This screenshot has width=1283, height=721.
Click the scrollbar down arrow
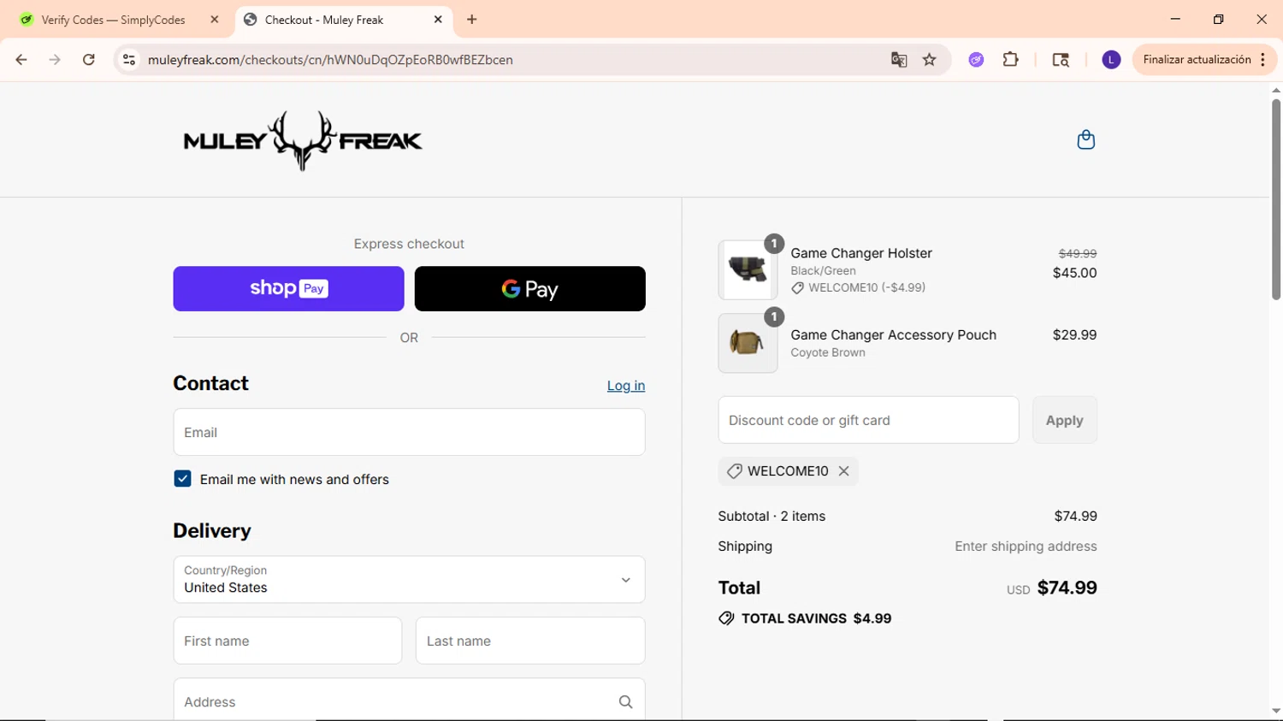tap(1275, 712)
